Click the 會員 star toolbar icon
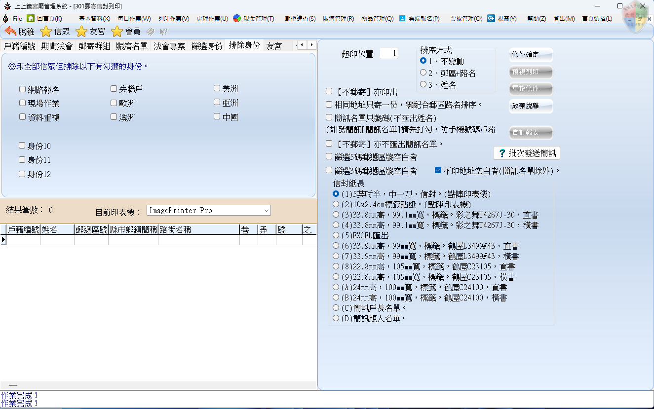The image size is (654, 409). pos(117,32)
